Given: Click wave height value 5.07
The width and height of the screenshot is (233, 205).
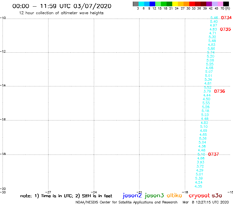Looking at the screenshot, I should coord(209,72).
